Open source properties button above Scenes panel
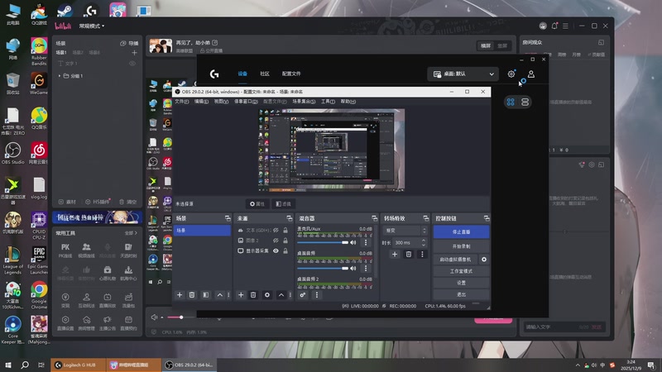 tap(257, 203)
